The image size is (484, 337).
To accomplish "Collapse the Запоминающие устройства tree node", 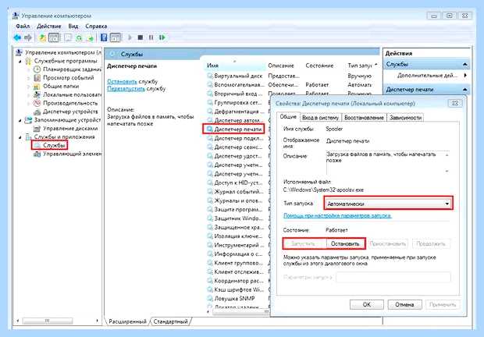I will (x=20, y=120).
